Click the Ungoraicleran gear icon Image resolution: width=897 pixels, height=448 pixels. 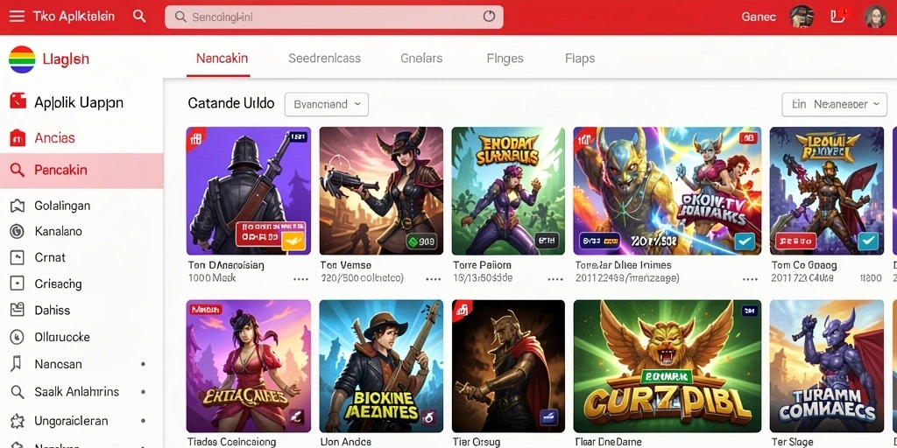(x=18, y=421)
